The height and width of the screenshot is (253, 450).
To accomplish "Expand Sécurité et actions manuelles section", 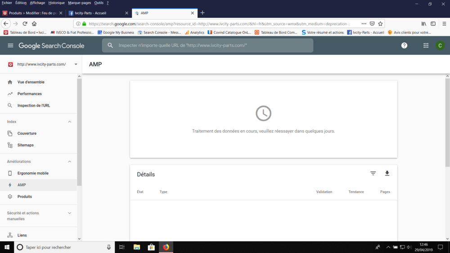I will (69, 213).
